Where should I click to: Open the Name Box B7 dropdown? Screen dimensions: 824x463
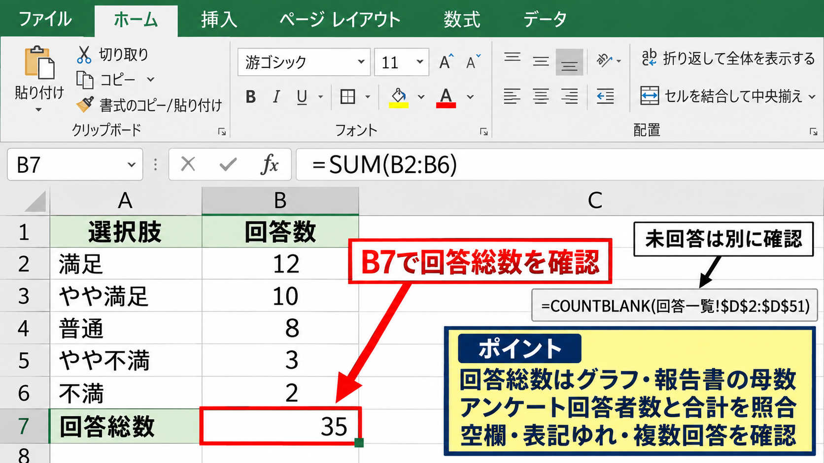pyautogui.click(x=131, y=164)
